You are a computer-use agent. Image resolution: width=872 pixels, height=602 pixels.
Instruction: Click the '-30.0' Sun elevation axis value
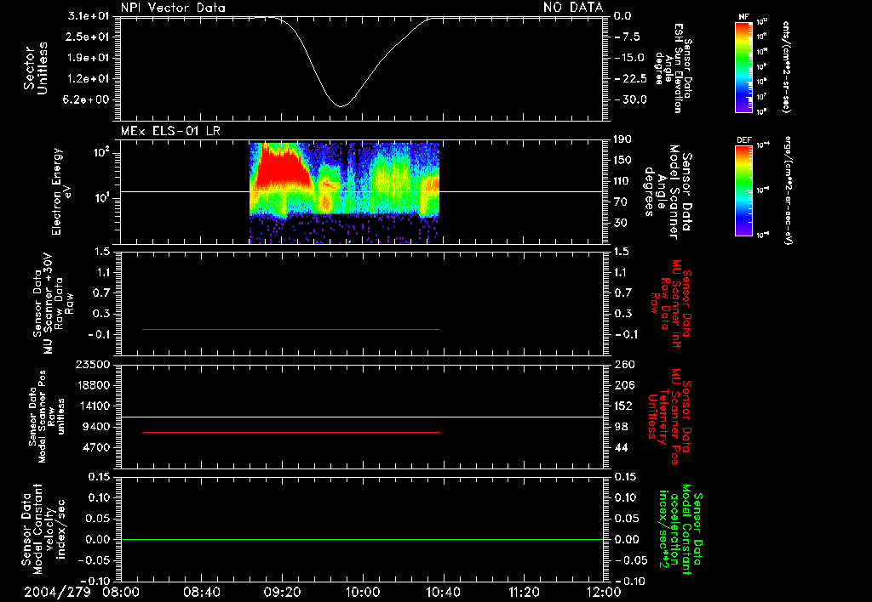630,100
